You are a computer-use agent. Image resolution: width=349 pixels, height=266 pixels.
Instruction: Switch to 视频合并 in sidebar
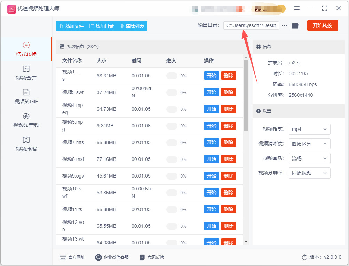26,73
